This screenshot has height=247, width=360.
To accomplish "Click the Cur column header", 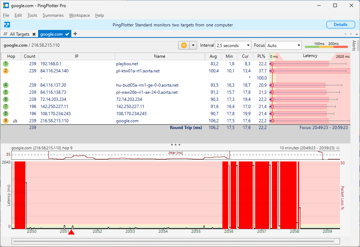I will point(245,56).
